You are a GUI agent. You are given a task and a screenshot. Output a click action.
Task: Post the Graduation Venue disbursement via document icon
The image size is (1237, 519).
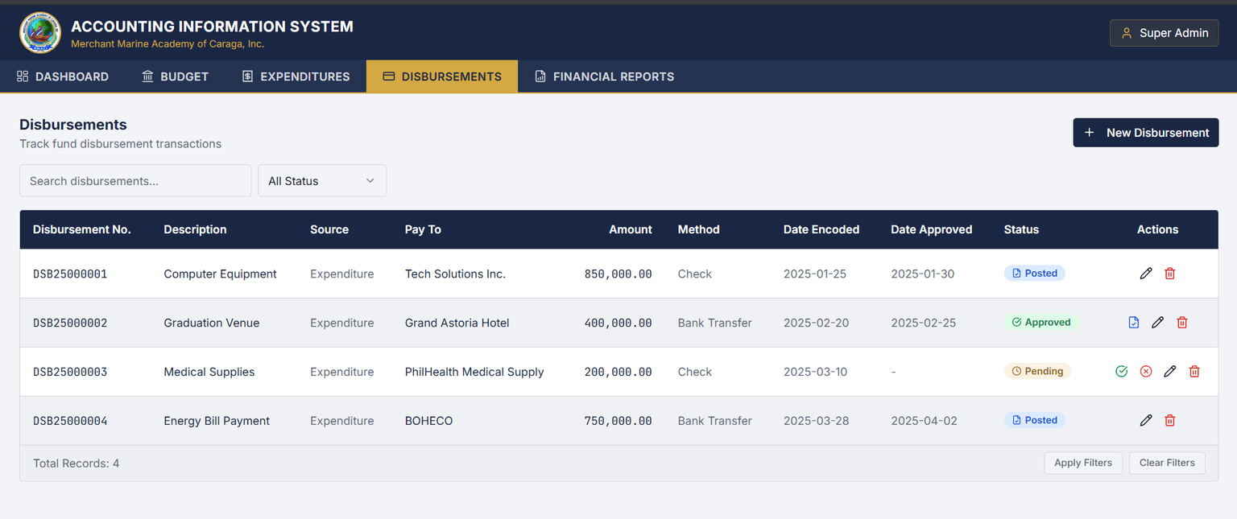pyautogui.click(x=1134, y=323)
